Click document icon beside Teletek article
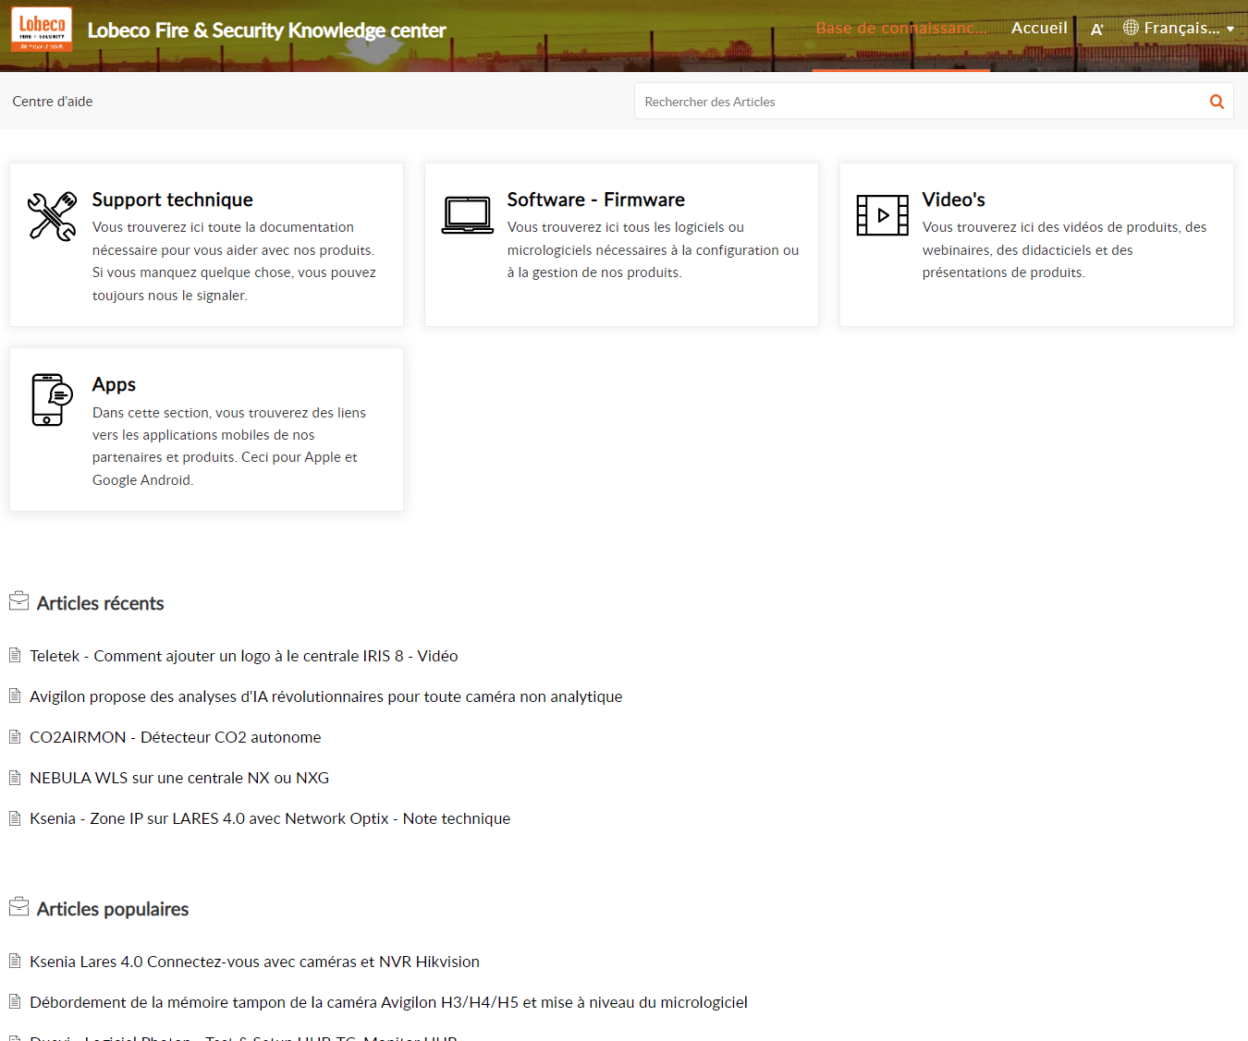Image resolution: width=1248 pixels, height=1041 pixels. click(x=15, y=655)
